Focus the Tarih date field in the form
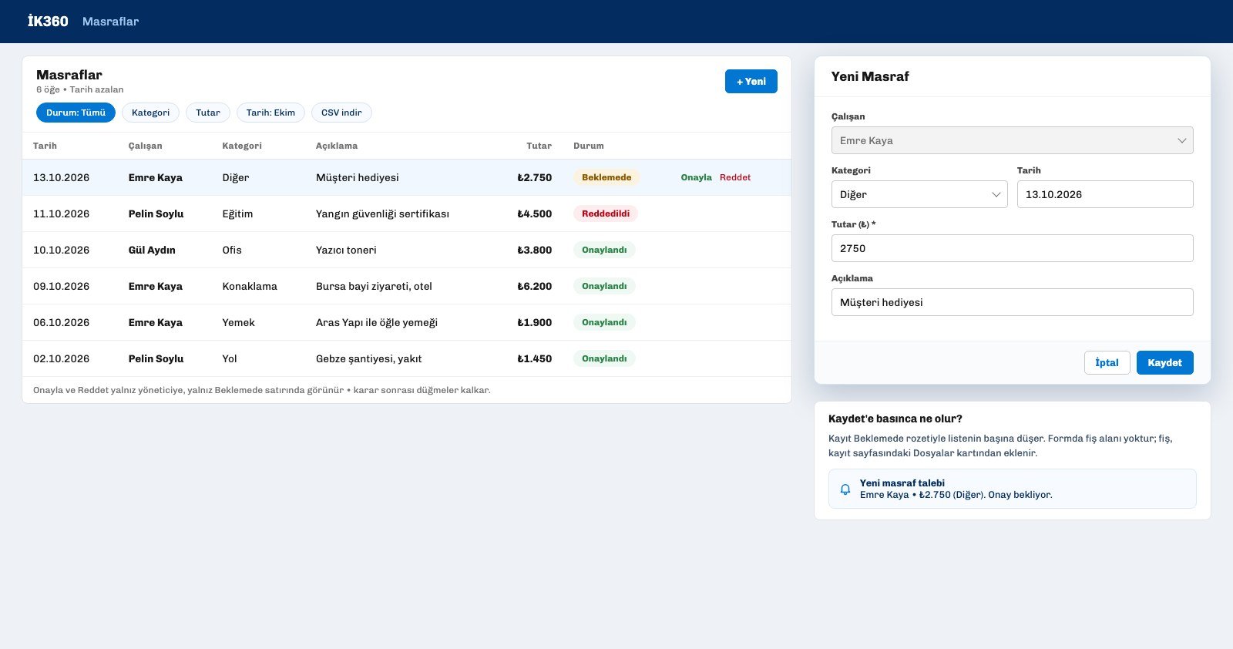 [x=1105, y=194]
